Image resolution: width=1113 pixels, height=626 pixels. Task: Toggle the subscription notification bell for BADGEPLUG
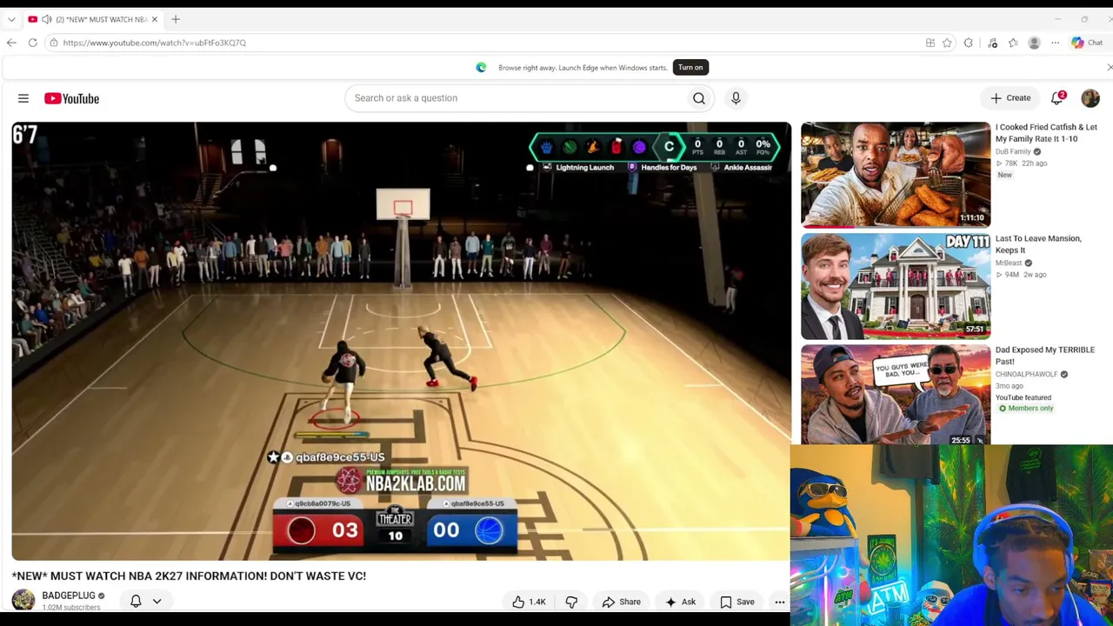coord(136,601)
